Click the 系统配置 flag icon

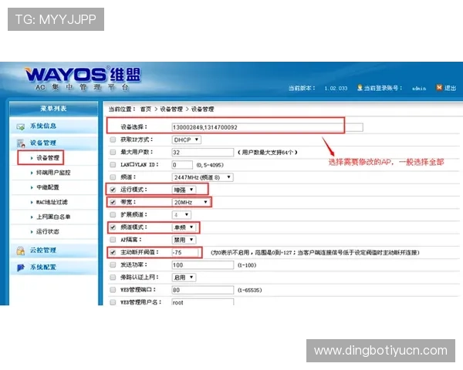pos(20,267)
